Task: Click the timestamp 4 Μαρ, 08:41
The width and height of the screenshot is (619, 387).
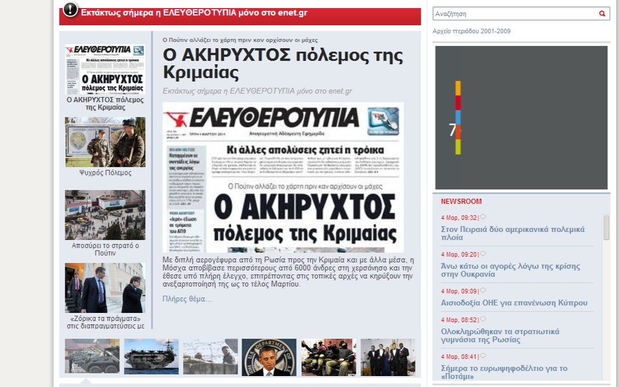Action: (459, 357)
